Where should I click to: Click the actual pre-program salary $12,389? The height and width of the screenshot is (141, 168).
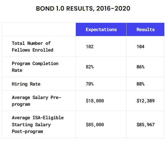pyautogui.click(x=146, y=101)
